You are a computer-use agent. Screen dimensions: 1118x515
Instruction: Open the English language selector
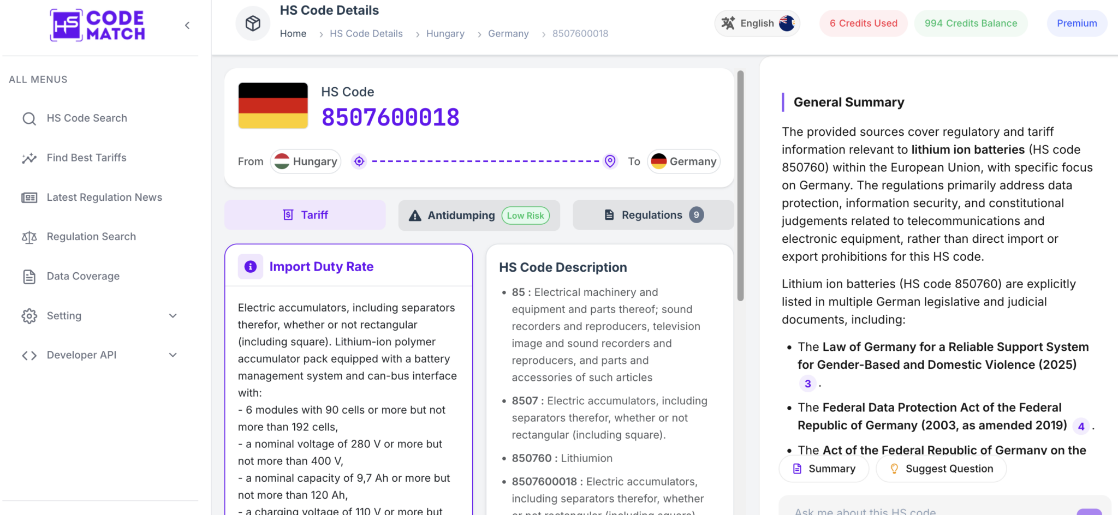[757, 23]
